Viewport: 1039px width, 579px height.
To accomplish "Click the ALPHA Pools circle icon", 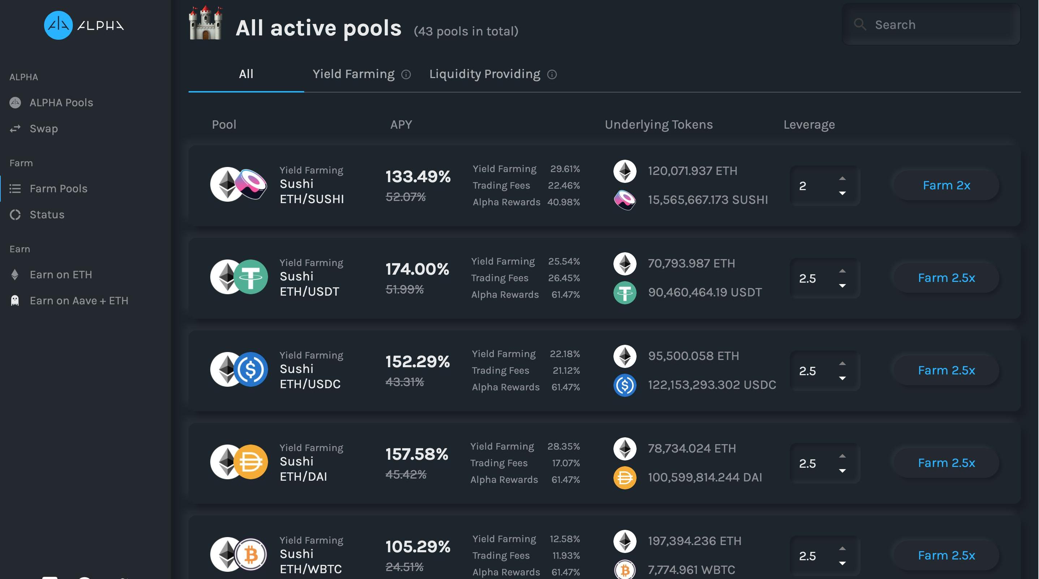I will (x=15, y=103).
